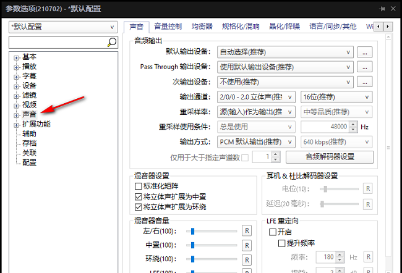Click browse button beside Pass Through 输出设备
The width and height of the screenshot is (402, 273).
coord(366,67)
